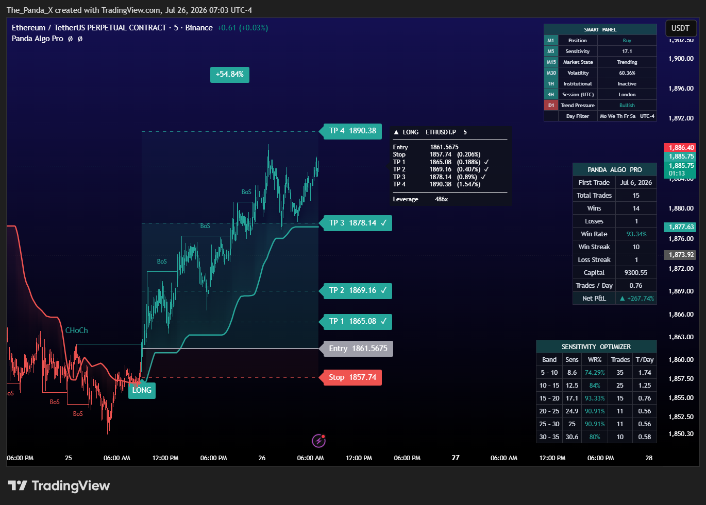Click the Market State value Trending
The height and width of the screenshot is (505, 706).
tap(627, 62)
